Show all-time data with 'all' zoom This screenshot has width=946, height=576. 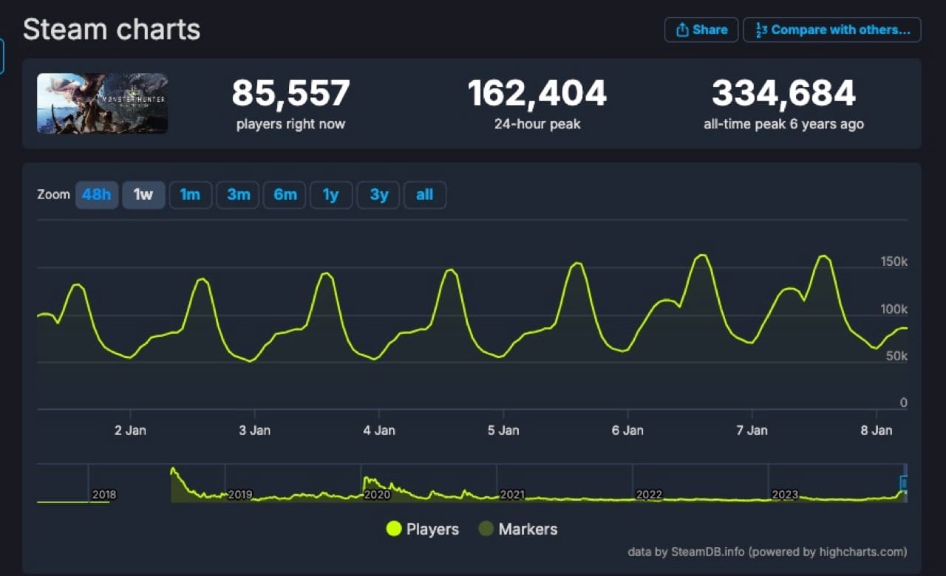click(425, 195)
